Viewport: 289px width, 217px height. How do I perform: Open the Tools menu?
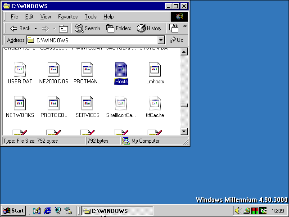point(90,17)
